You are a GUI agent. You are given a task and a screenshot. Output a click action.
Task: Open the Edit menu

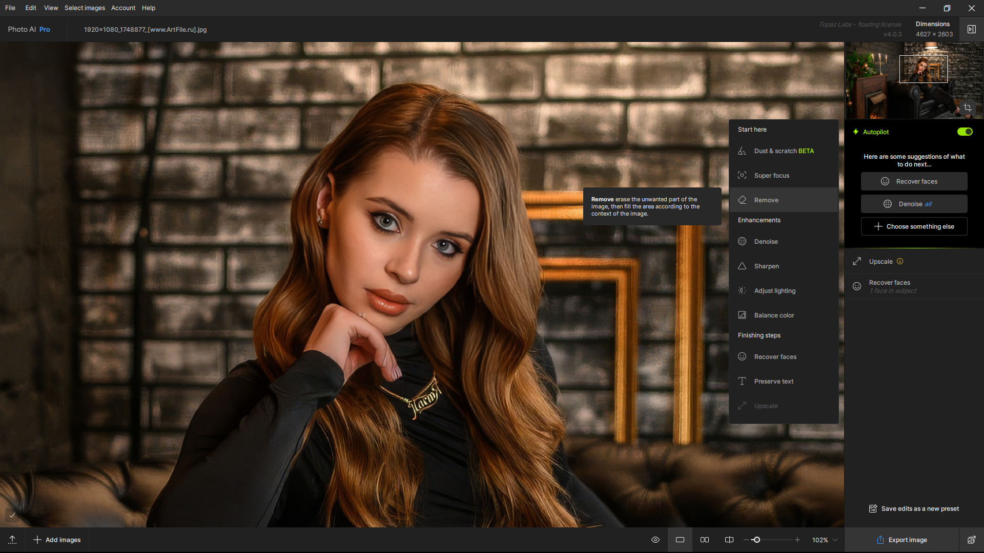tap(31, 8)
